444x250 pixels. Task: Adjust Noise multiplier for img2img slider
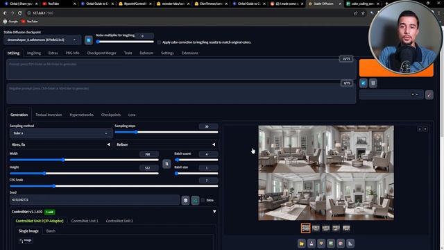point(125,42)
